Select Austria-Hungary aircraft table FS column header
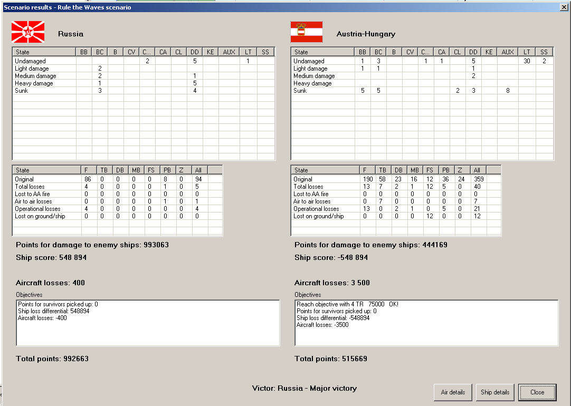The image size is (571, 406). [x=430, y=170]
